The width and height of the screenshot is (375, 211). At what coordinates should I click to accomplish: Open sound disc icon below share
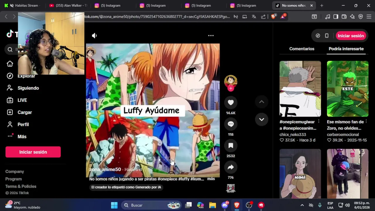click(231, 188)
